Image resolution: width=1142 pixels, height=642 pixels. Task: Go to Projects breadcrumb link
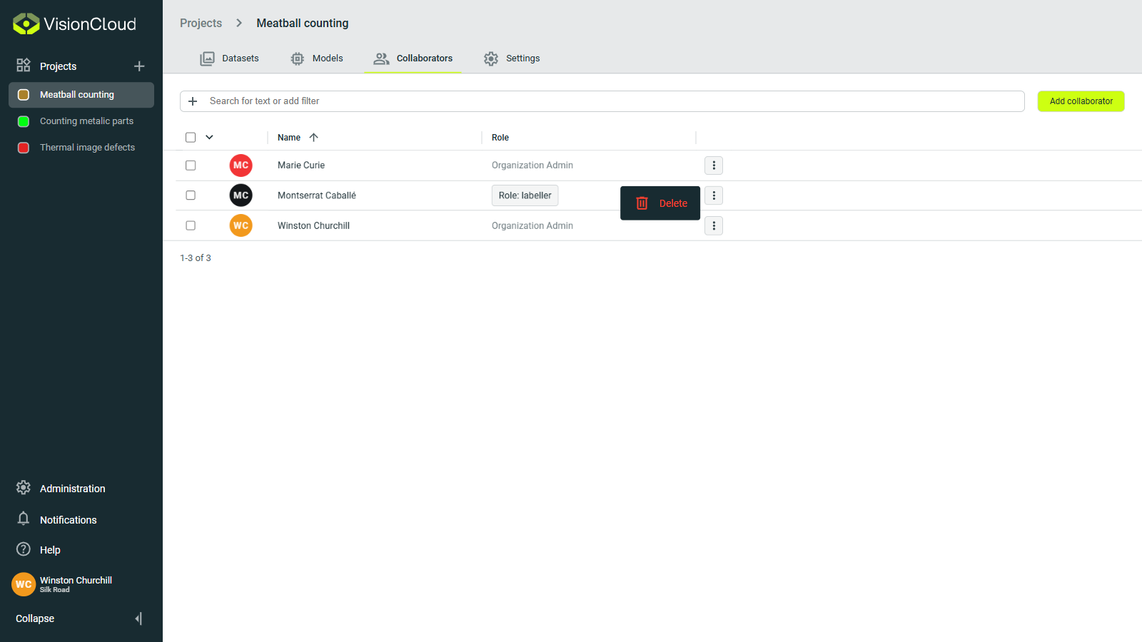(201, 24)
